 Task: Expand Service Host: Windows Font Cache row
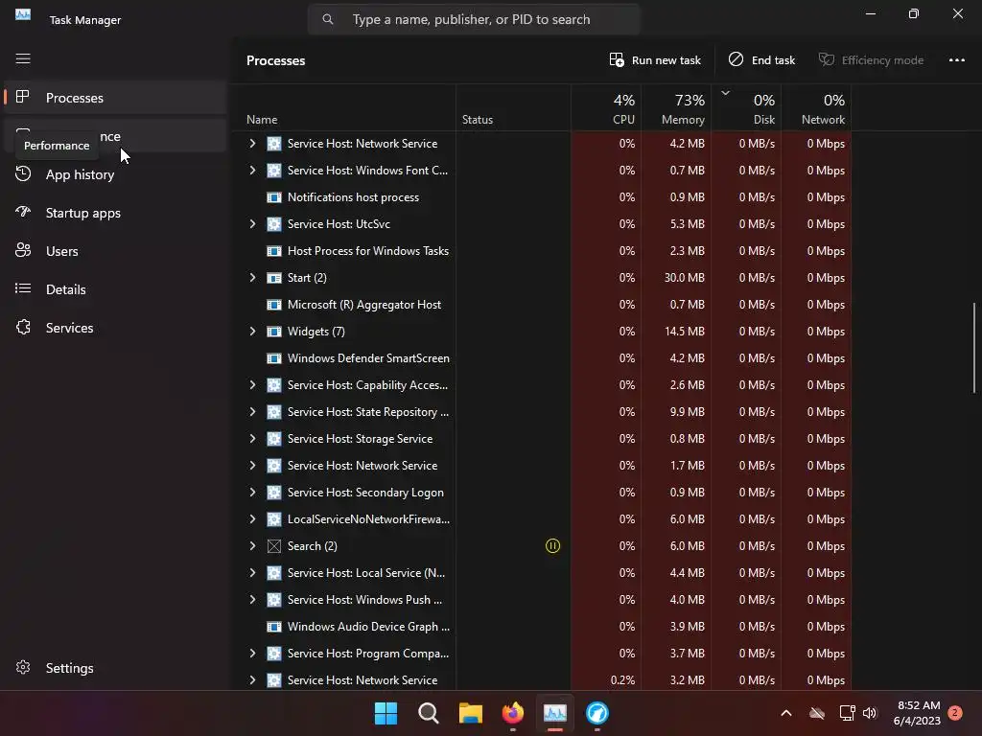tap(252, 171)
